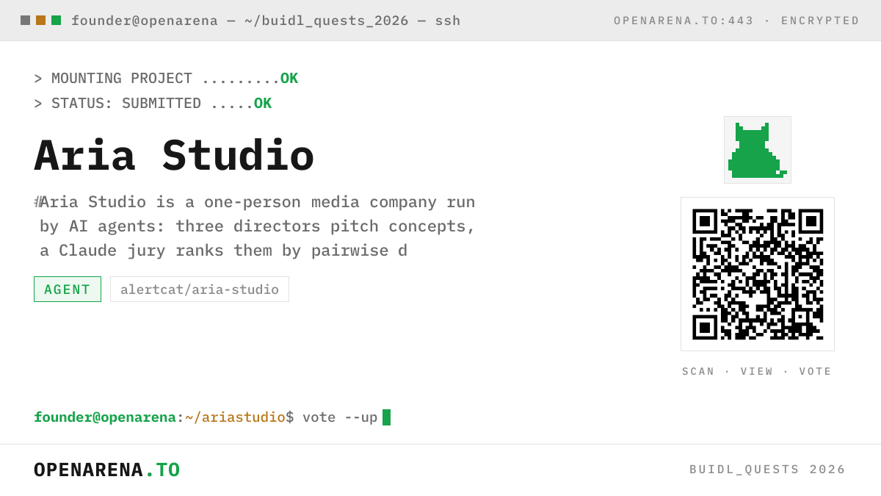Click the Aria Studio project title
This screenshot has width=881, height=496.
pos(174,156)
